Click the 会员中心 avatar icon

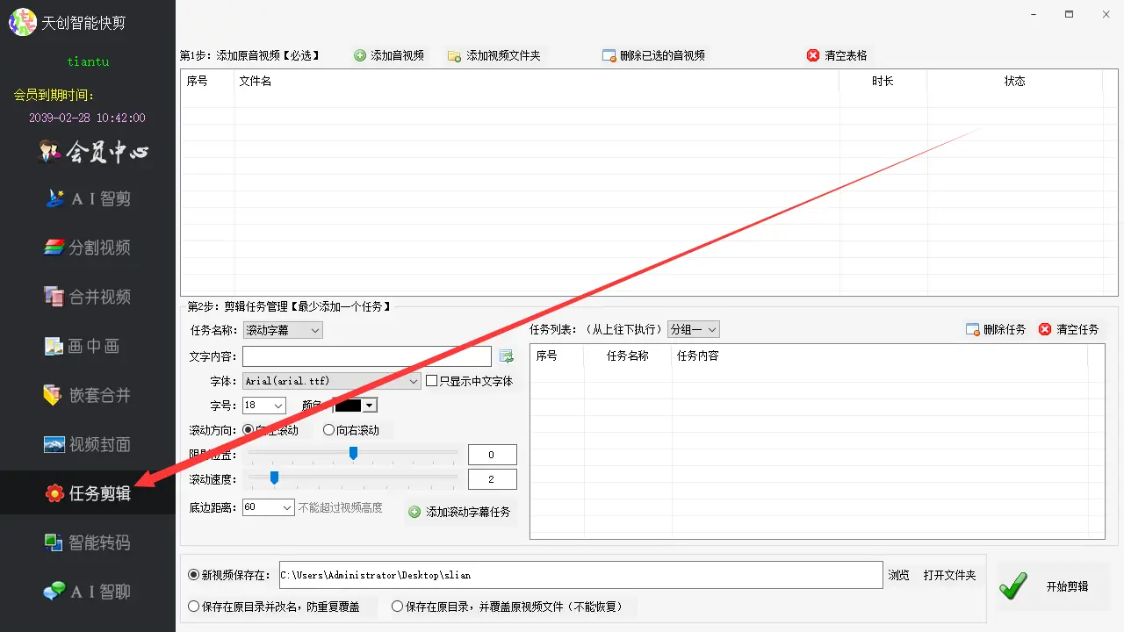[50, 152]
